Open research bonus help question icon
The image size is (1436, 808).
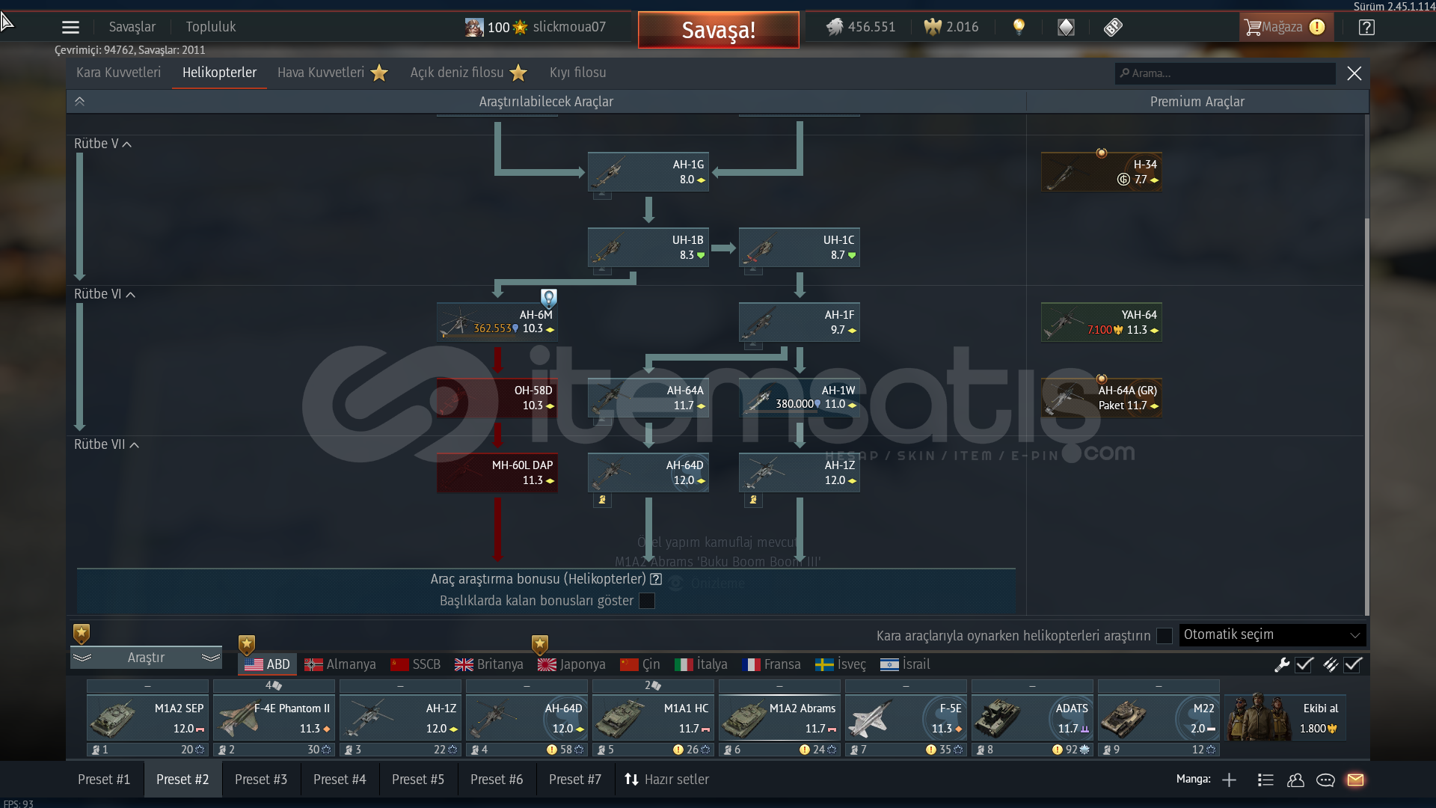[656, 579]
